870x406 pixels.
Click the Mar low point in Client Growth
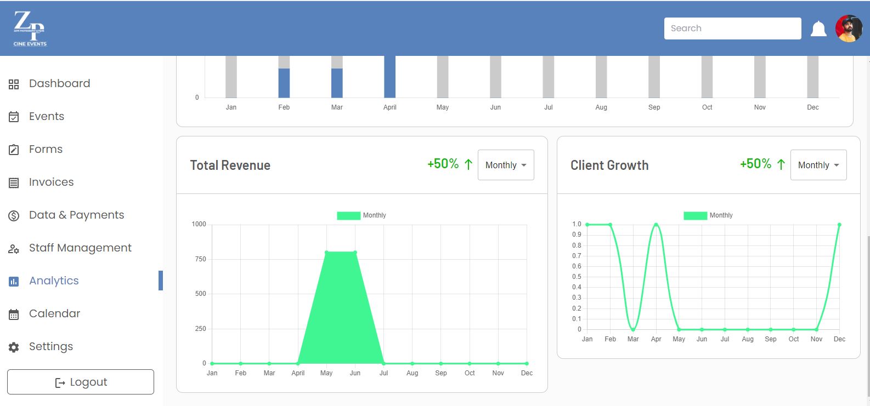pos(633,329)
